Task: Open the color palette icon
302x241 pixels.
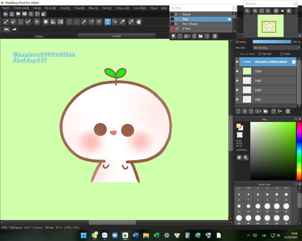Action: pos(239,158)
